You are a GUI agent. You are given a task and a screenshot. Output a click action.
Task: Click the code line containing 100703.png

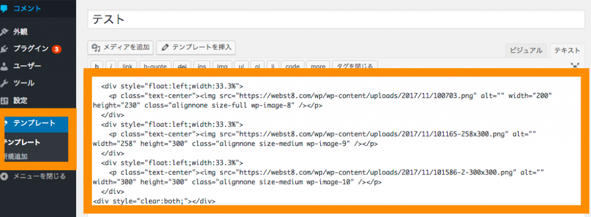pos(331,96)
